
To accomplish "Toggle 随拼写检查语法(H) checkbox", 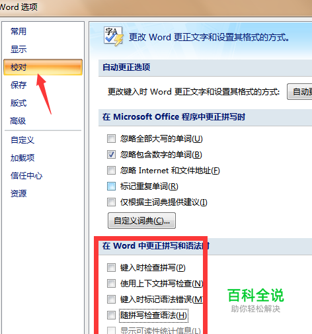I will coord(111,315).
